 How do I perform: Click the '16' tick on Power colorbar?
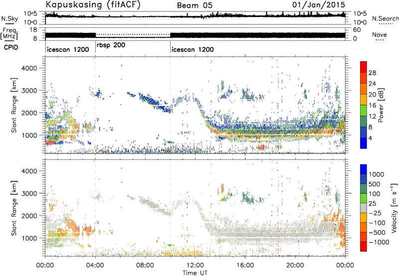tap(372, 106)
